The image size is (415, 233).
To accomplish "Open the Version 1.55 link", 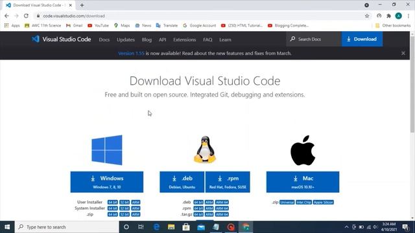I will (131, 53).
